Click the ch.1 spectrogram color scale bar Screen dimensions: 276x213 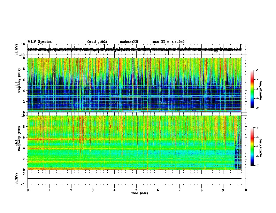[252, 89]
